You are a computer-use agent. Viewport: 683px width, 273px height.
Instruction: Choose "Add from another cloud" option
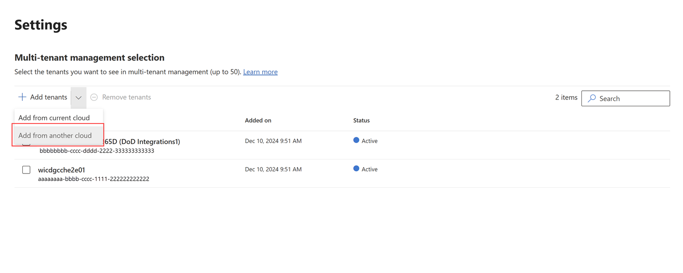point(55,135)
